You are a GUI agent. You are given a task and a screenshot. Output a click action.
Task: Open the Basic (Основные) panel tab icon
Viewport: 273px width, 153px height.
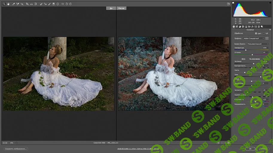click(234, 26)
